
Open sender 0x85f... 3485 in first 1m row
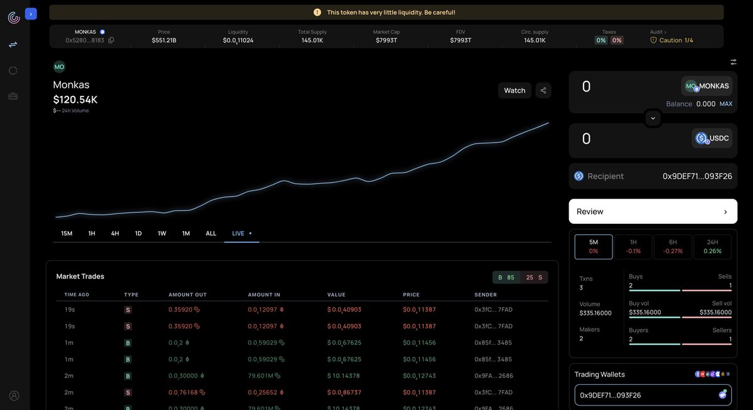pos(493,343)
